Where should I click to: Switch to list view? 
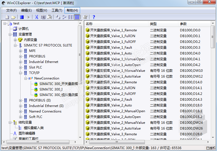click(x=71, y=17)
